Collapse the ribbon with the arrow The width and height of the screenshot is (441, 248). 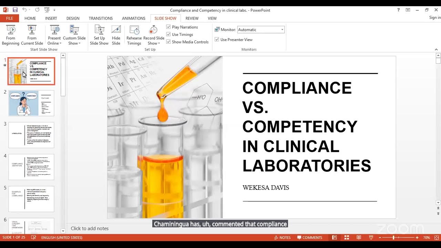(436, 49)
